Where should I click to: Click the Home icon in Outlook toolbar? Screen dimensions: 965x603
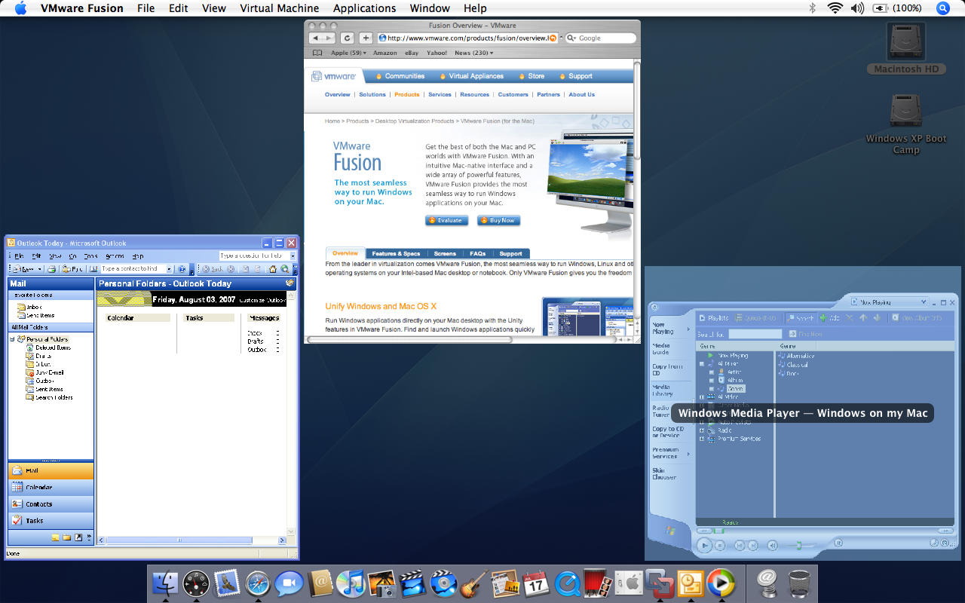pyautogui.click(x=273, y=269)
